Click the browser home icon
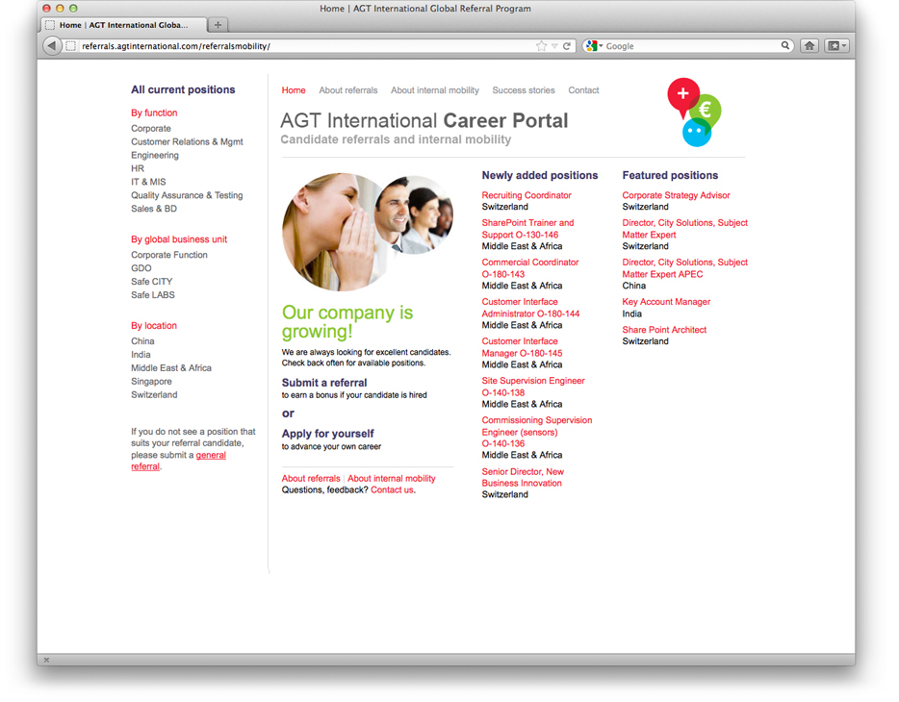This screenshot has height=702, width=899. 809,46
